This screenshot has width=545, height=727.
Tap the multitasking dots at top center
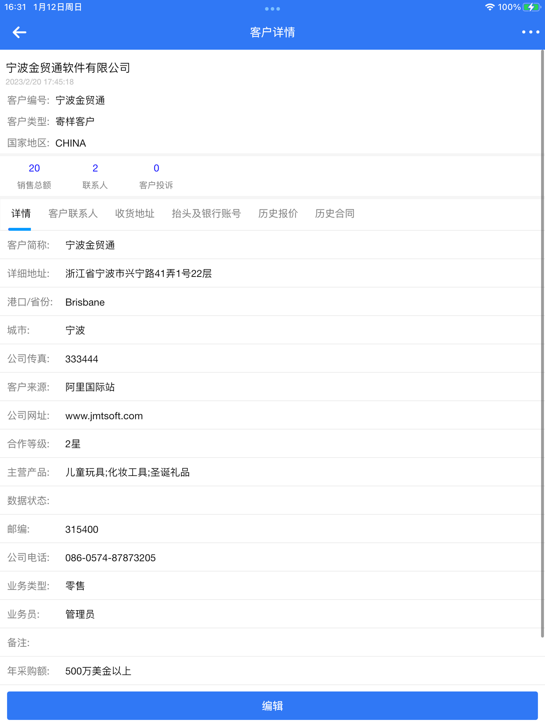tap(272, 9)
